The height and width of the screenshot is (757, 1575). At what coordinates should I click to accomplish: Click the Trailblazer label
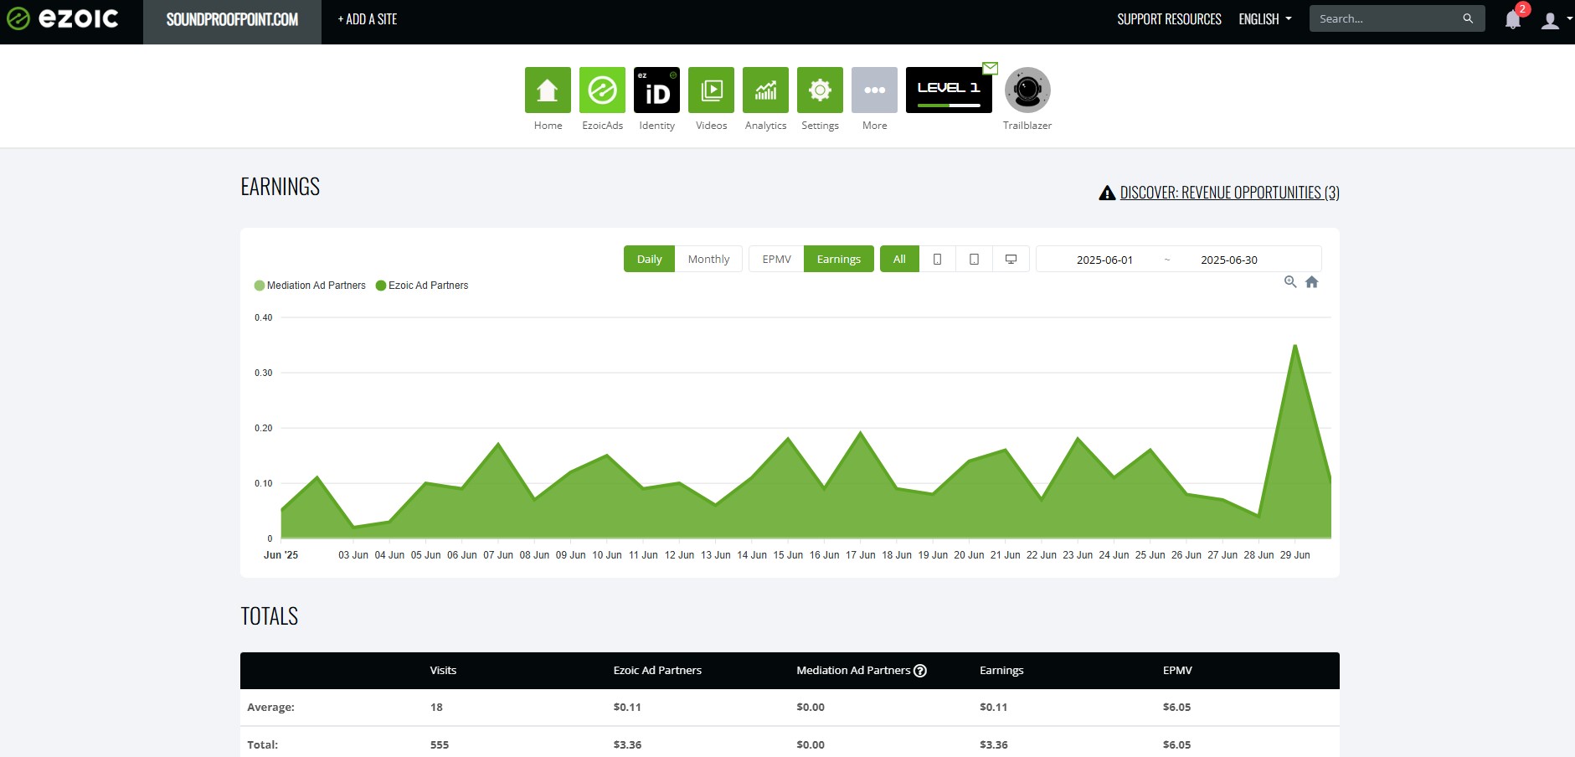1027,126
